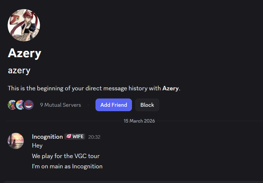
Task: Click the pink leaf icon in the WIFE badge
Action: (68, 136)
